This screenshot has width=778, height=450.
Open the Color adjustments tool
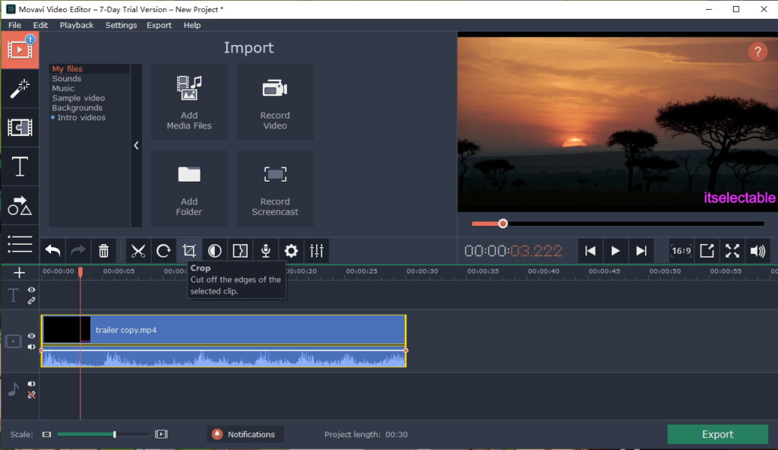click(x=214, y=251)
